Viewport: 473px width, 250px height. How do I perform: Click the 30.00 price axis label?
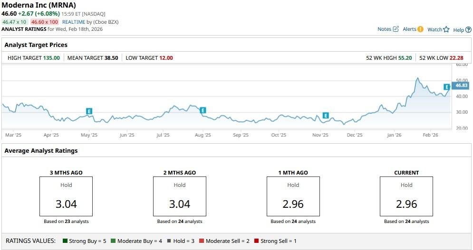[462, 112]
